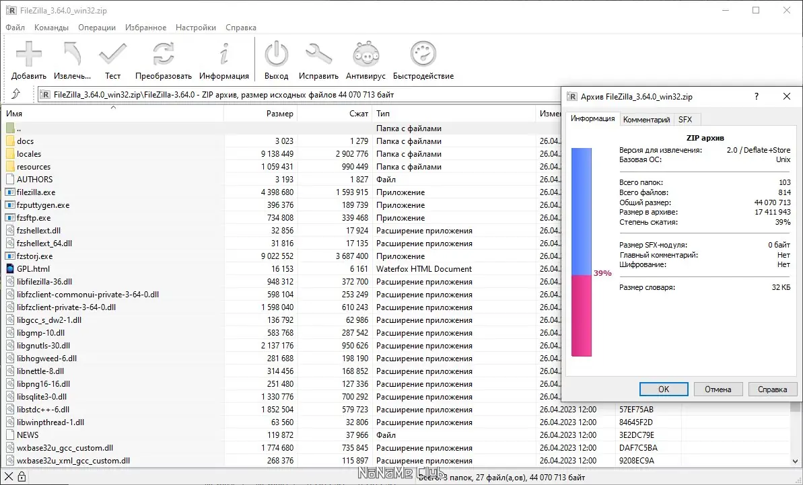Go up one folder level arrow

[x=16, y=94]
